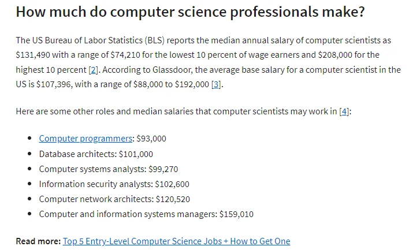Click the heading about computer science professionals' pay
Screen dimensions: 409x250
[190, 12]
